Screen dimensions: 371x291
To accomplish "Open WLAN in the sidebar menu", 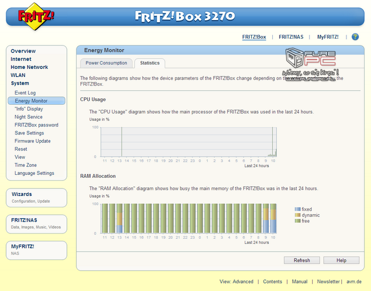I will pos(18,75).
